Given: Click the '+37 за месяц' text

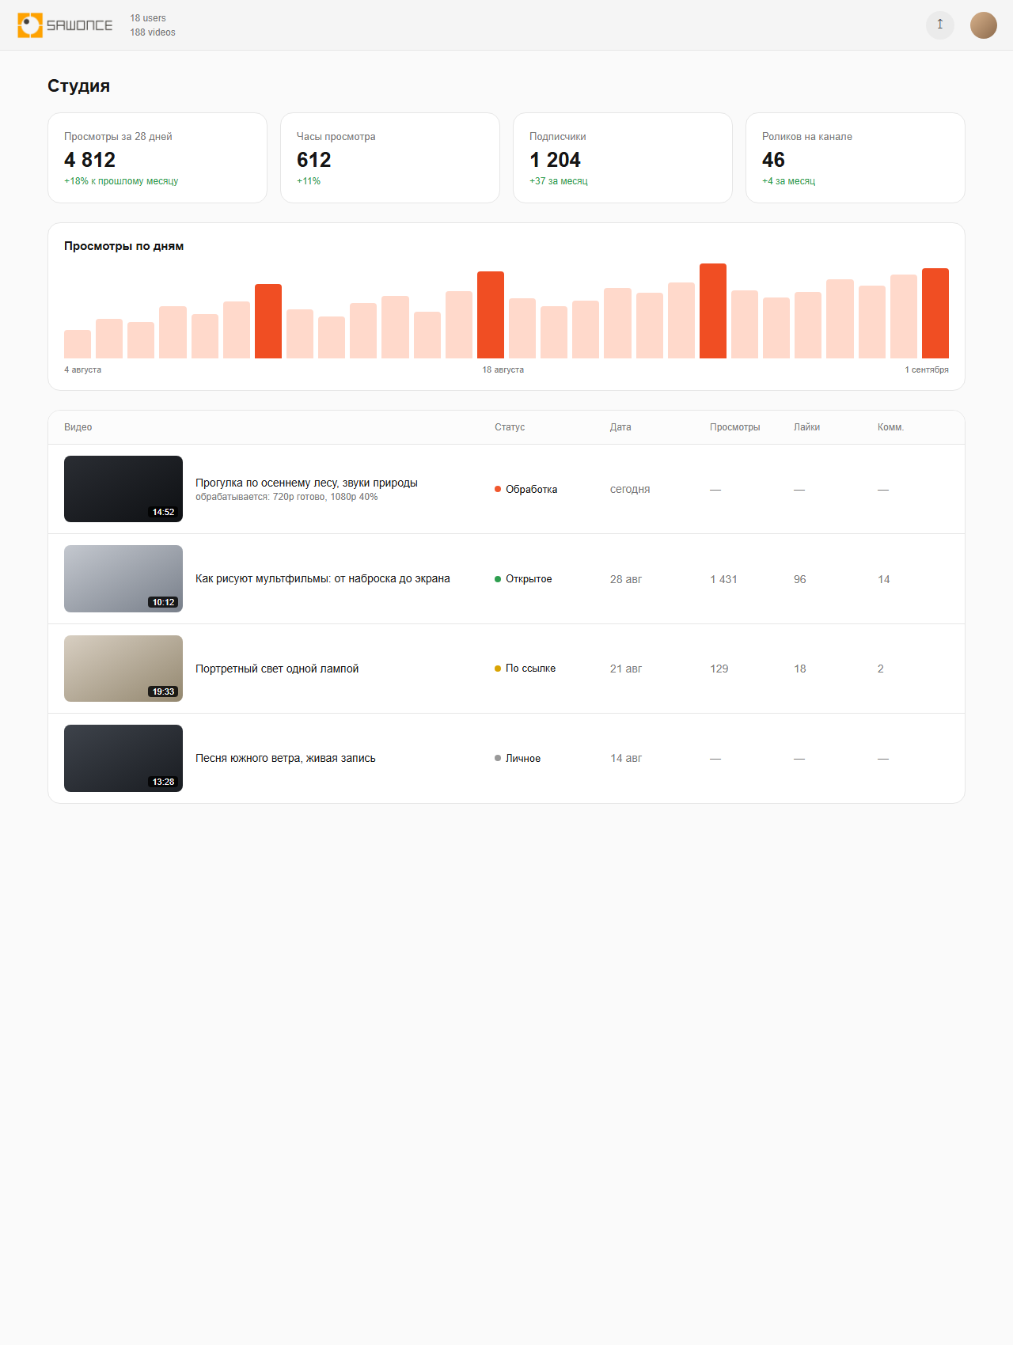Looking at the screenshot, I should click(559, 181).
